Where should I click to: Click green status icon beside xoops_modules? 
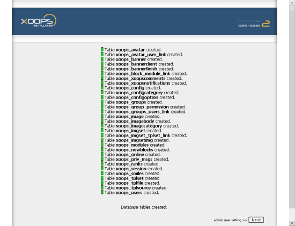pos(102,145)
